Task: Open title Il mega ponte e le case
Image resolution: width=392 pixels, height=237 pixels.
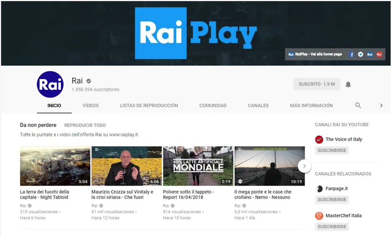Action: coord(263,194)
